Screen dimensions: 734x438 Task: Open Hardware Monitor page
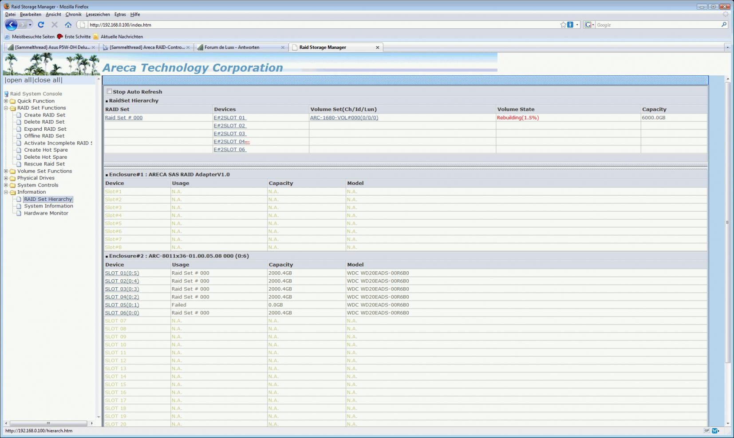[x=46, y=213]
